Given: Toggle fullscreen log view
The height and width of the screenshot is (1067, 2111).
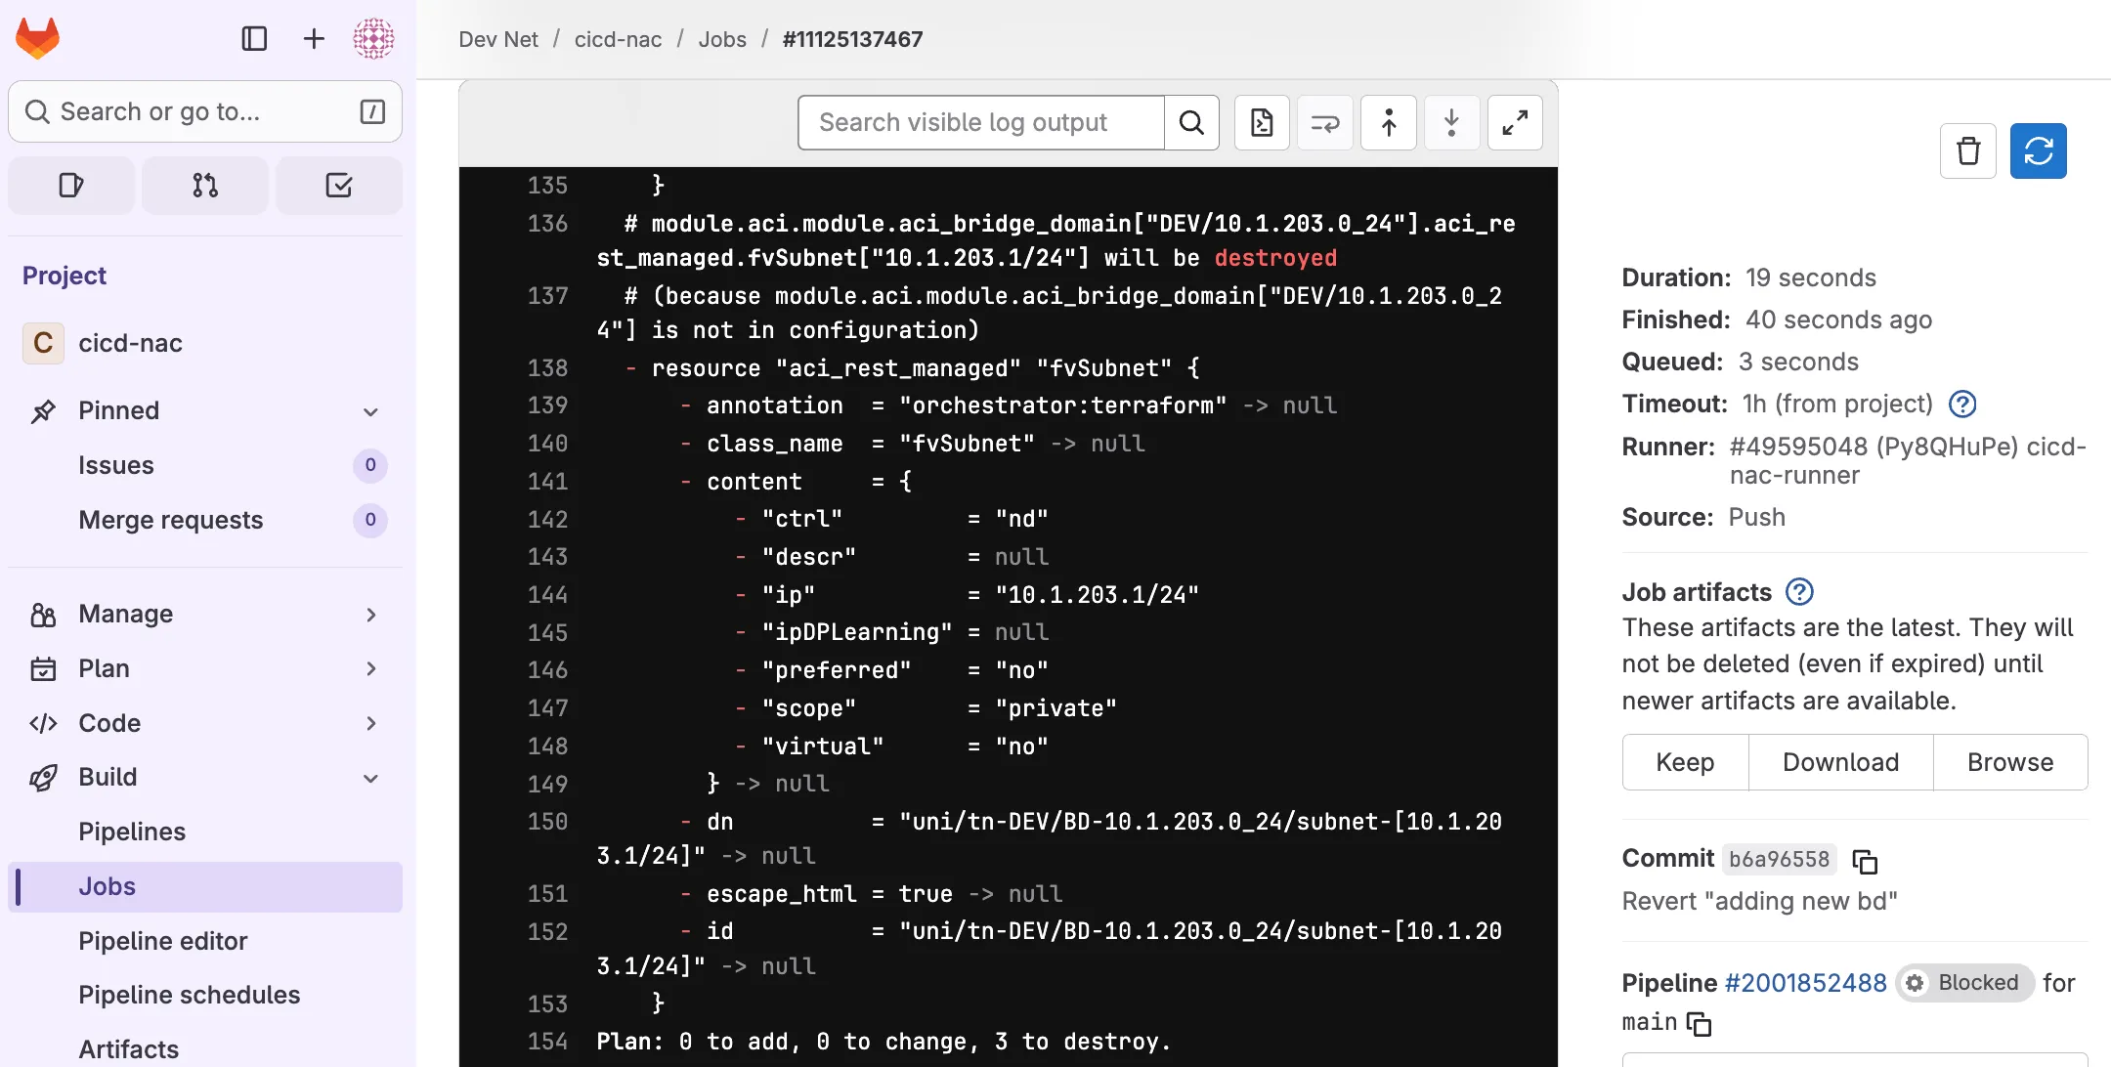Looking at the screenshot, I should (x=1515, y=122).
